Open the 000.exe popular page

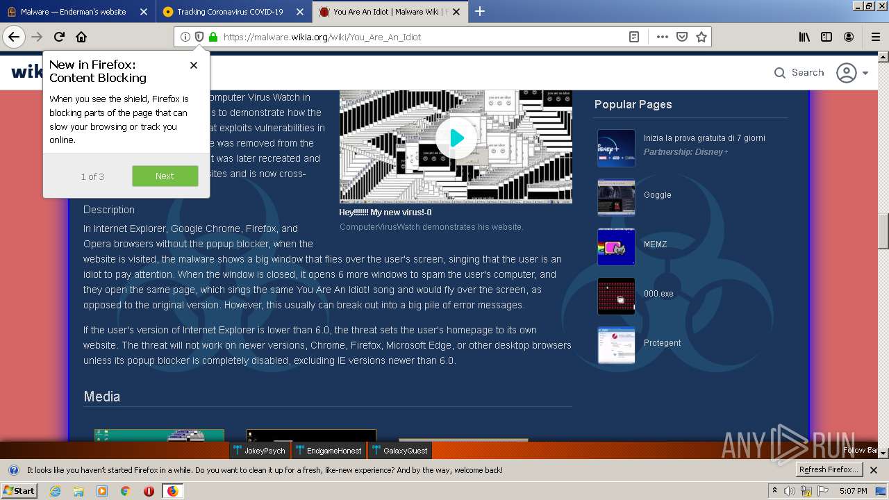click(658, 294)
